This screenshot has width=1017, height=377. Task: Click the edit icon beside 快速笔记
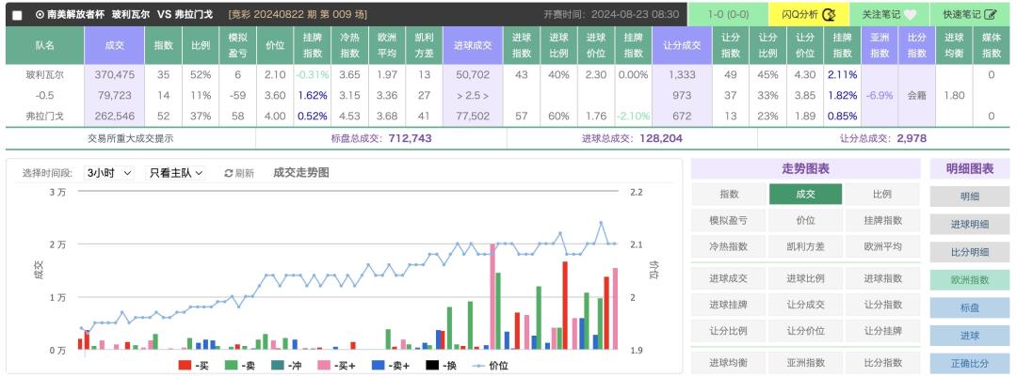[990, 14]
